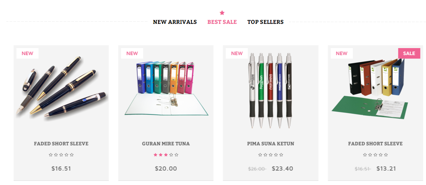The image size is (426, 185).
Task: Click the empty star rating under Pima Suna Ketun
Action: tap(270, 155)
